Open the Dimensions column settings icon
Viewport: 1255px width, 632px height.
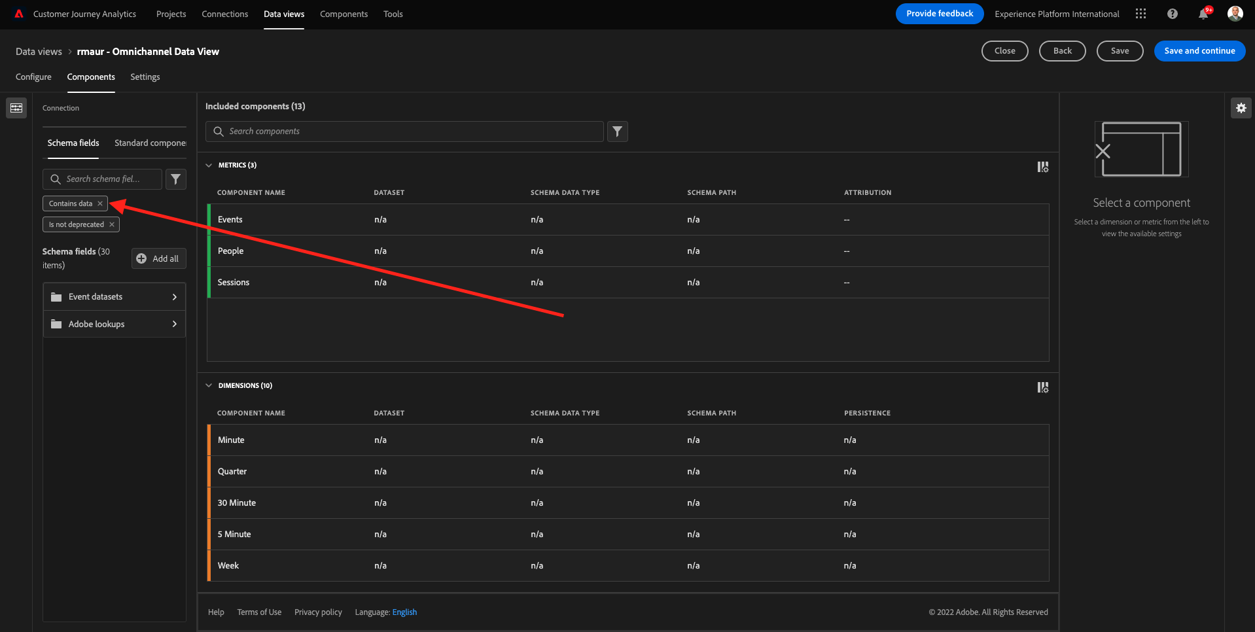click(1042, 387)
